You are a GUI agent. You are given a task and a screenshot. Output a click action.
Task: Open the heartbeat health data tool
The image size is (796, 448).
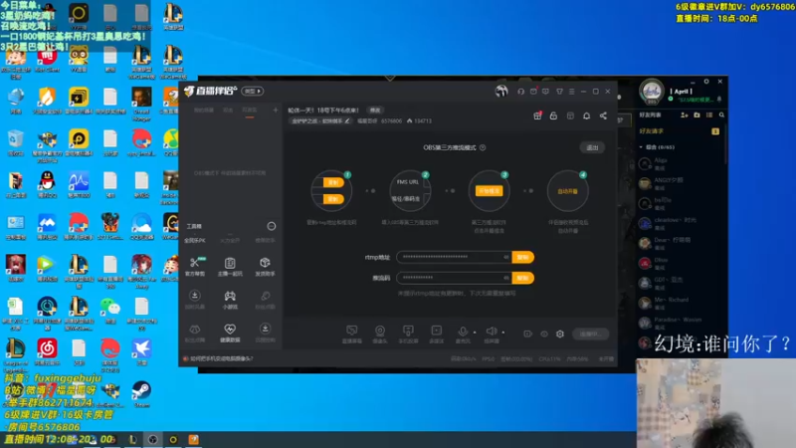230,333
